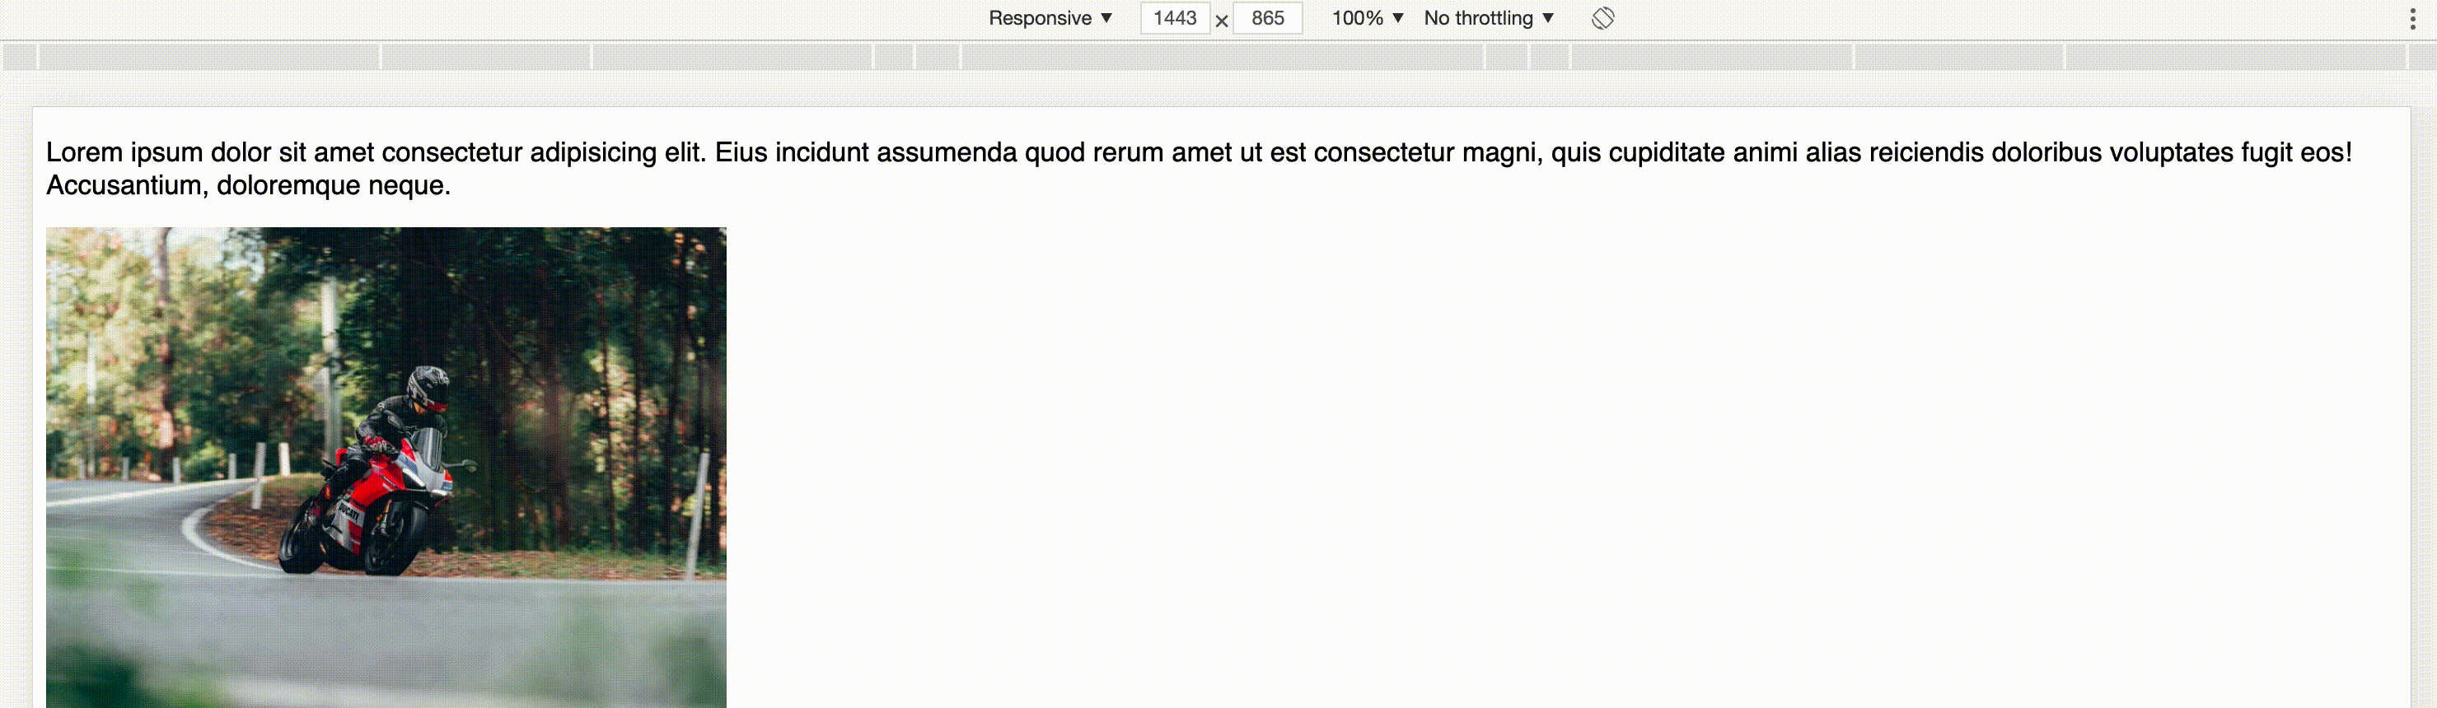
Task: Open the three-dot more options menu
Action: [x=2412, y=19]
